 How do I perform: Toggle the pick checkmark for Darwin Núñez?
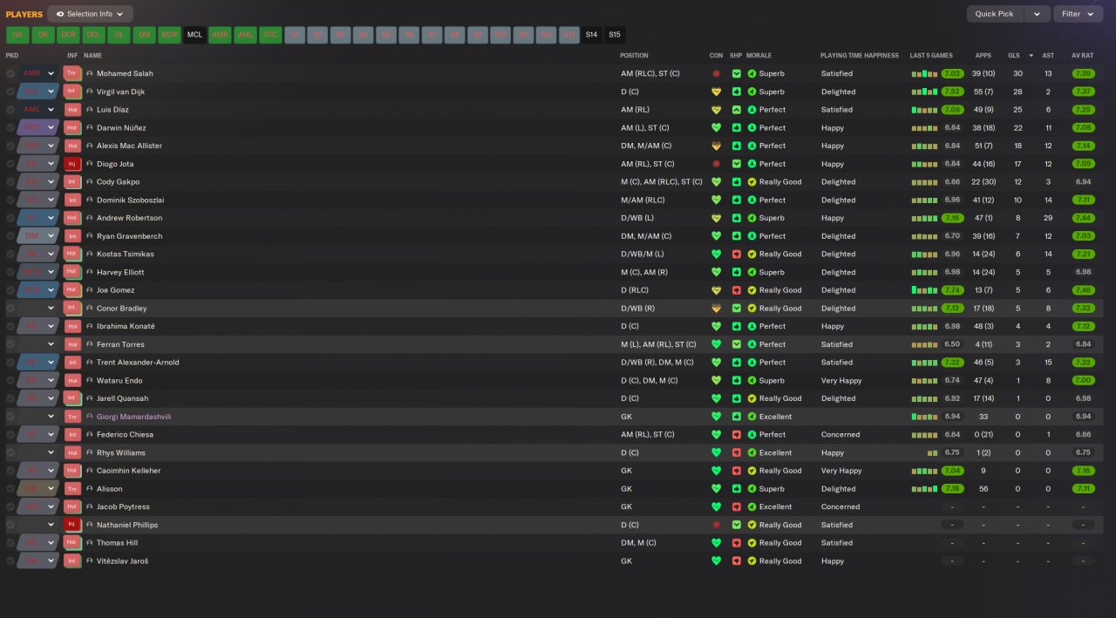coord(10,128)
